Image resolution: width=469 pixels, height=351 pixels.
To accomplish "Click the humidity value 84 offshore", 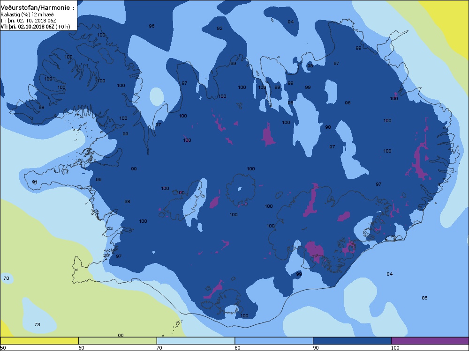I will [x=389, y=274].
